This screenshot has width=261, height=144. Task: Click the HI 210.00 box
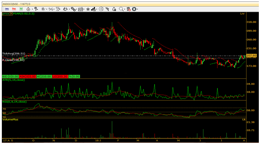click(x=44, y=77)
